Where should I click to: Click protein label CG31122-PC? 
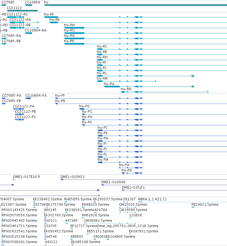pyautogui.click(x=25, y=117)
